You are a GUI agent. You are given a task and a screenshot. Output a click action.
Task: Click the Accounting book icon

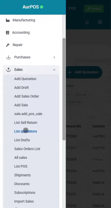point(7,33)
